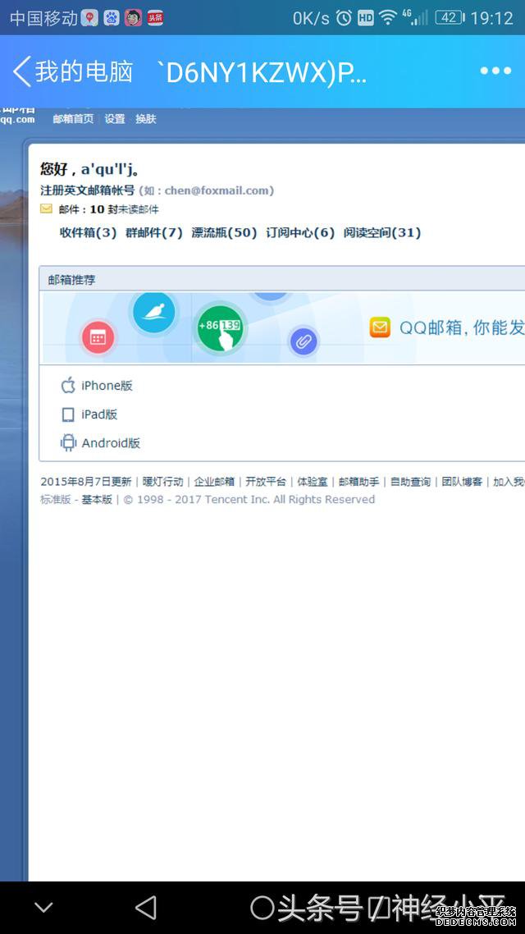Click 团队博客 footer link
This screenshot has height=934, width=525.
[462, 481]
